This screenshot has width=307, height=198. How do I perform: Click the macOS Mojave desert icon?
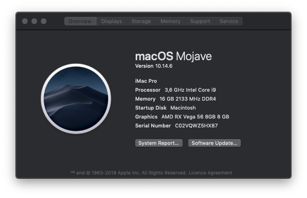76,99
